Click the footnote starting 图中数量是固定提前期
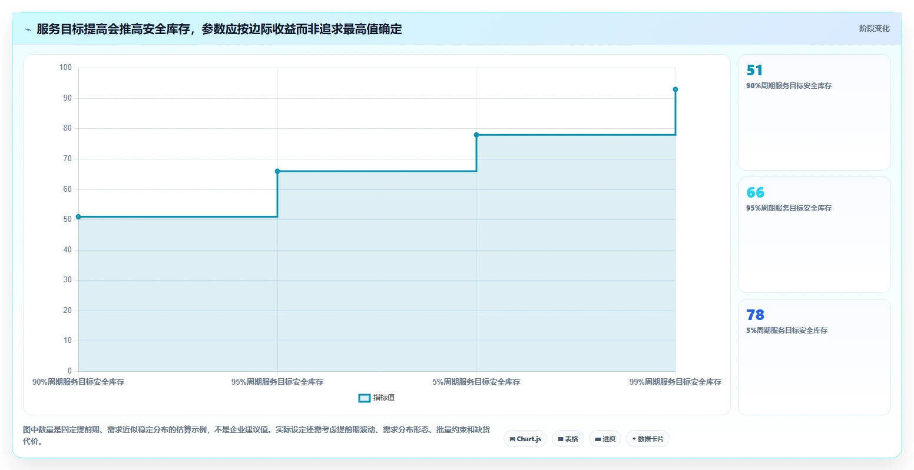 tap(256, 435)
